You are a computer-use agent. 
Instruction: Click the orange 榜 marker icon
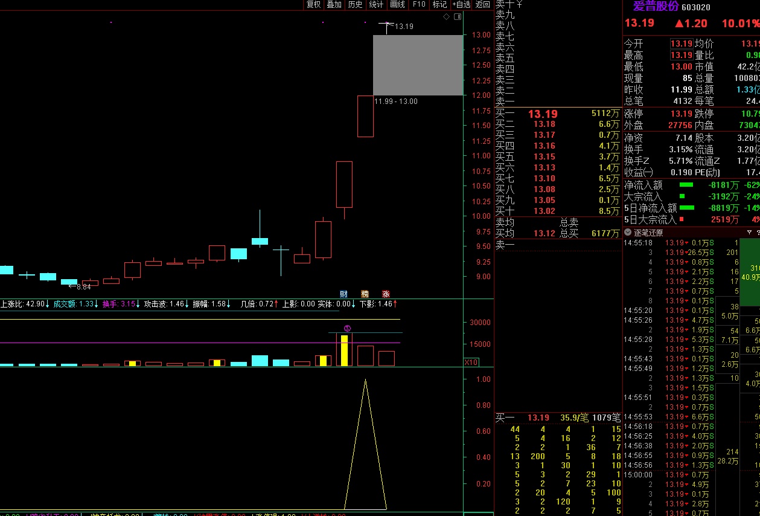(365, 294)
